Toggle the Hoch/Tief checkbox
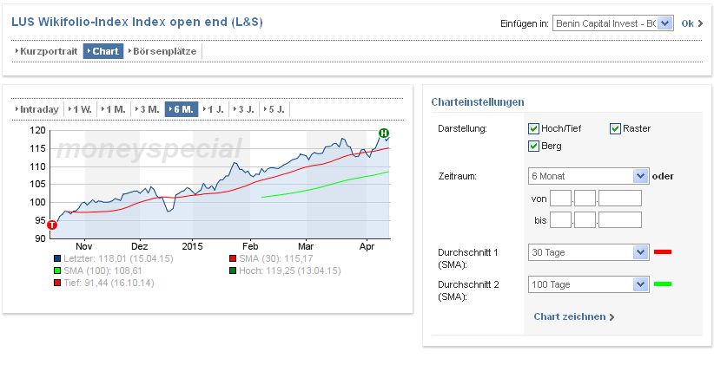 click(x=534, y=128)
